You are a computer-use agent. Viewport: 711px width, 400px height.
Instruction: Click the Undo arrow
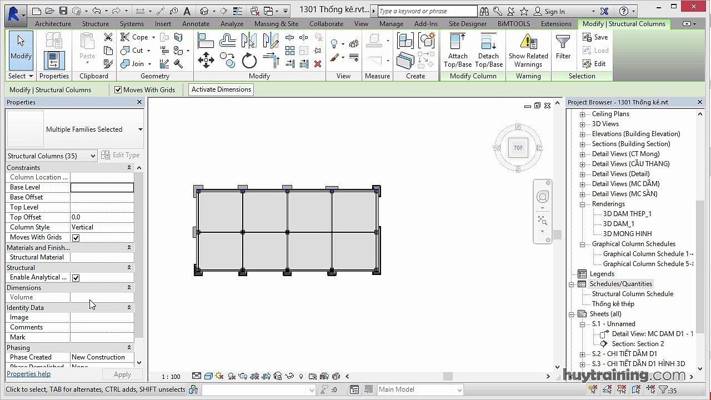coord(97,11)
